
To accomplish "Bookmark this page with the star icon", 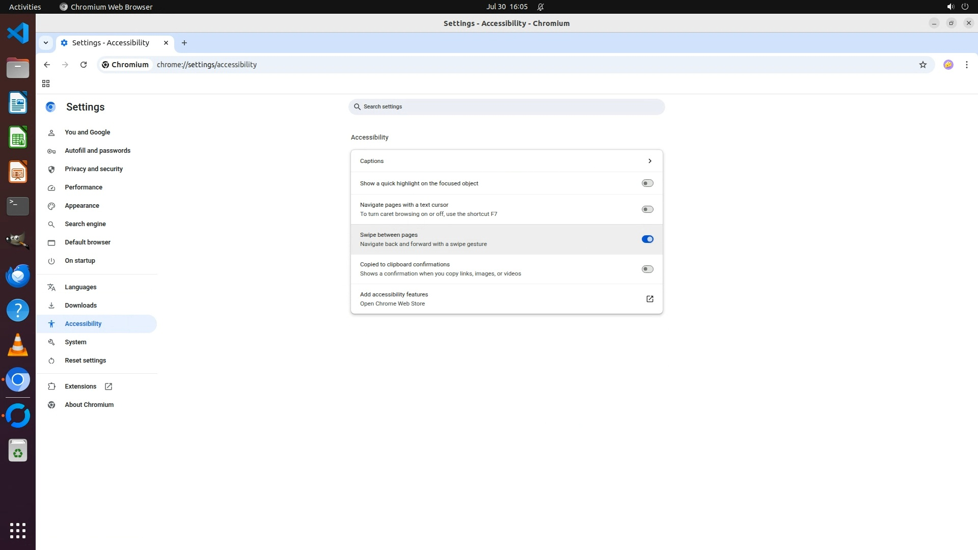I will (922, 65).
